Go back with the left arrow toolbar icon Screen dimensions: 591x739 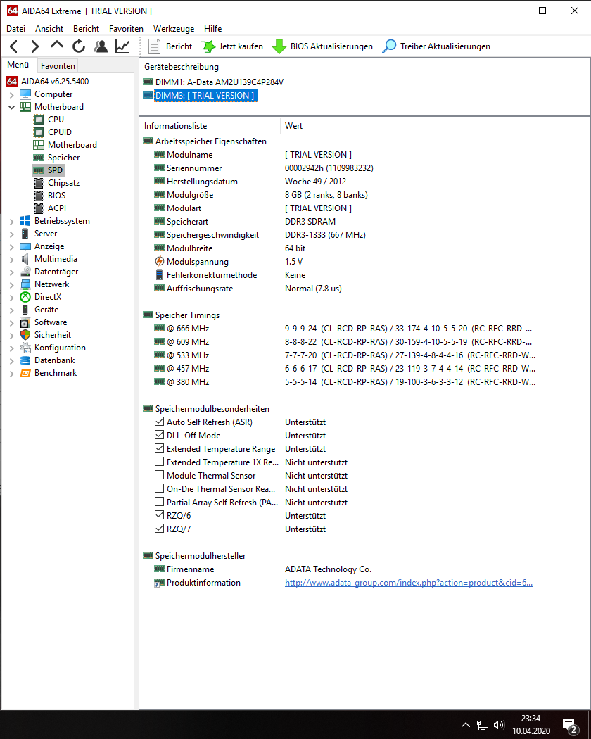tap(13, 46)
